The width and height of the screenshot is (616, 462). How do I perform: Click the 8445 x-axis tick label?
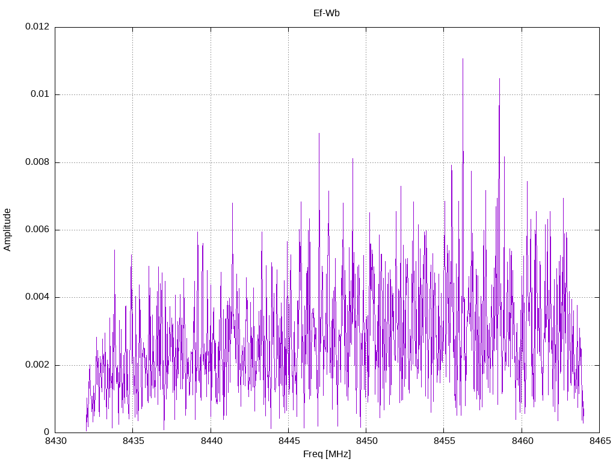(x=289, y=441)
